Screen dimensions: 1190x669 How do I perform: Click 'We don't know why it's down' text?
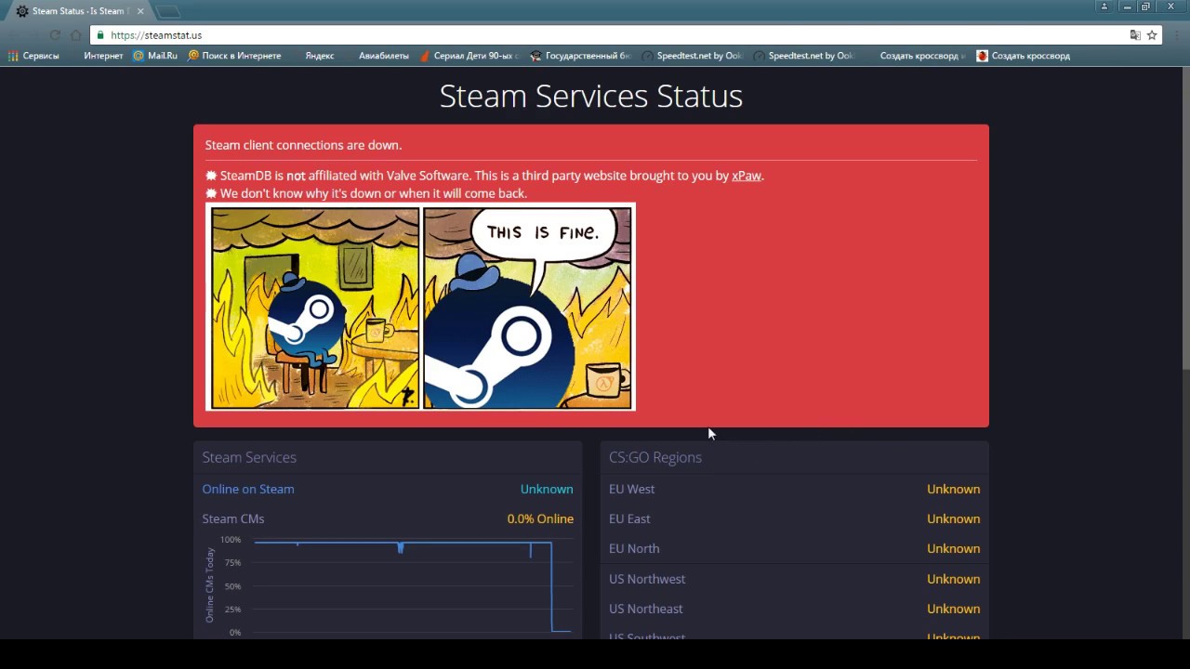[x=366, y=193]
